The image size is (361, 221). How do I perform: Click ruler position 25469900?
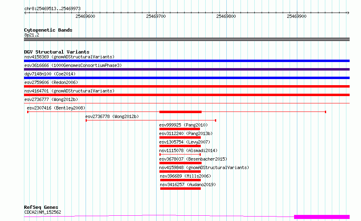(x=297, y=16)
